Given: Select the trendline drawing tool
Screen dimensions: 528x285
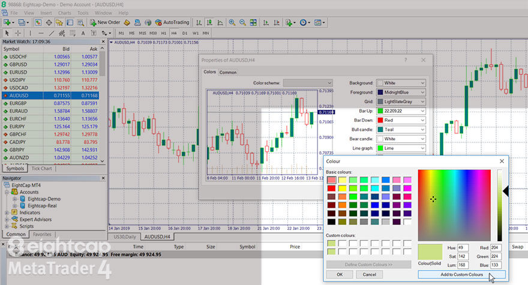Looking at the screenshot, I should (51, 33).
